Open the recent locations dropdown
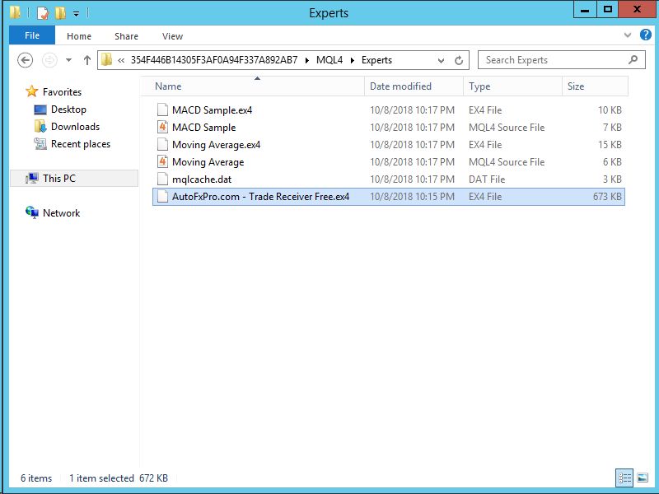This screenshot has width=659, height=494. (x=68, y=60)
